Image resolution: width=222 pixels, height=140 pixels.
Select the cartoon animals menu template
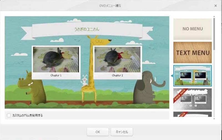pyautogui.click(x=193, y=76)
